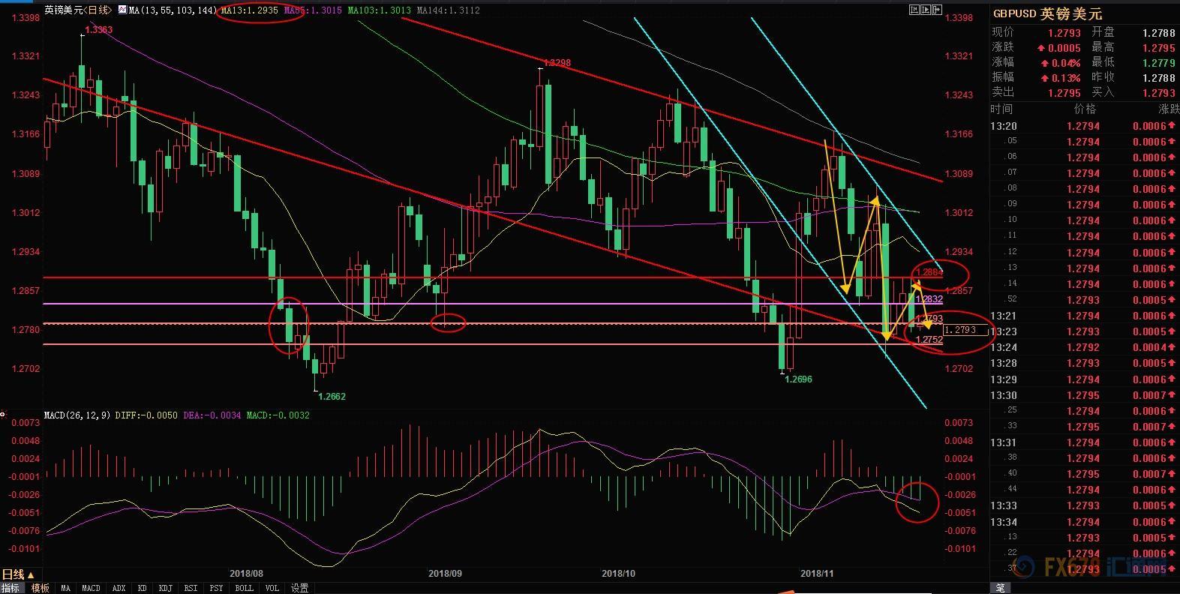Click the DEA:-0.0034 value
The image size is (1180, 594).
pos(212,415)
